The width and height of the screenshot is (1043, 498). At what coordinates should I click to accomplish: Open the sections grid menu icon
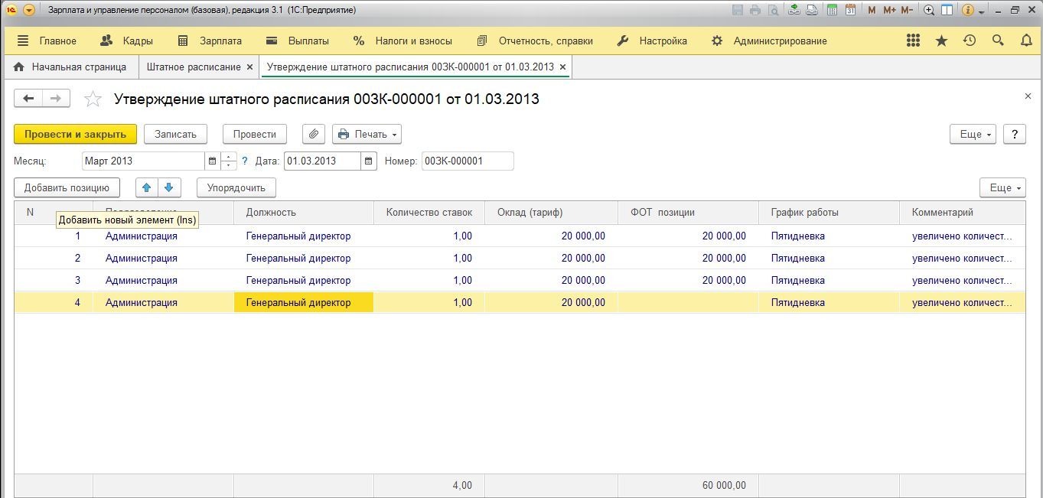click(913, 41)
